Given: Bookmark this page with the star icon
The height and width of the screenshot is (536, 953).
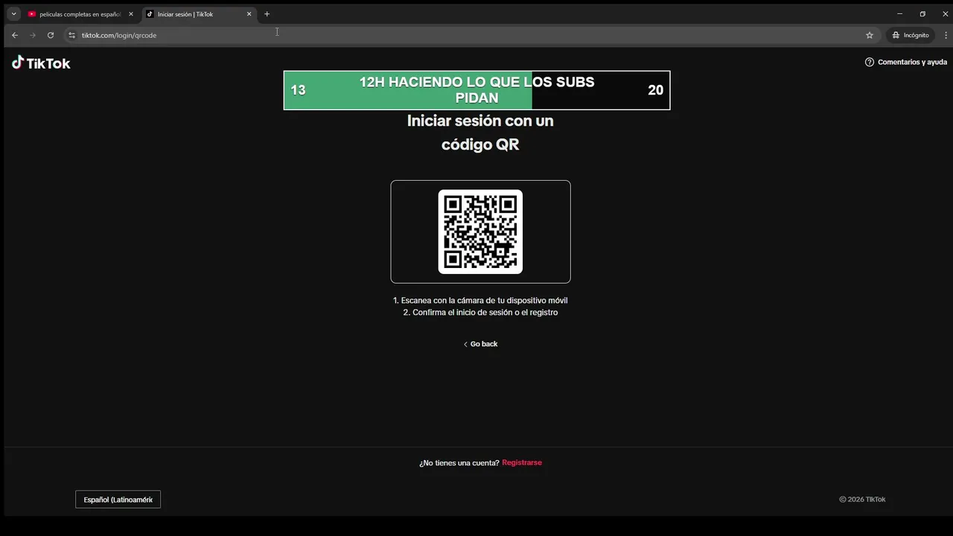Looking at the screenshot, I should click(x=869, y=35).
